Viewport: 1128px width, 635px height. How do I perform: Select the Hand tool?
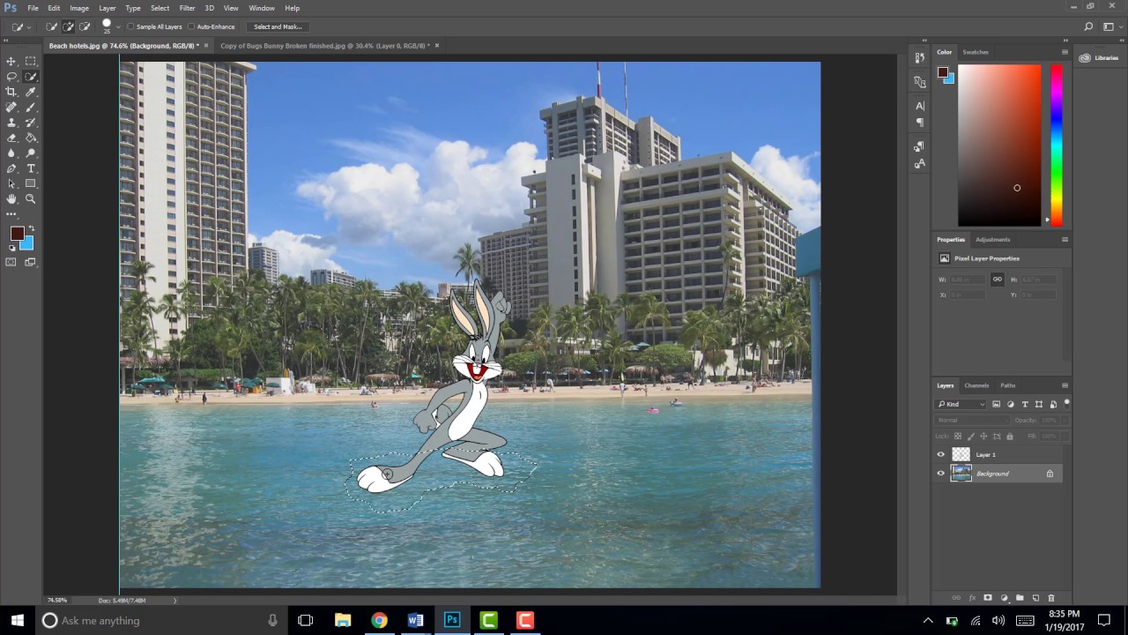tap(11, 199)
